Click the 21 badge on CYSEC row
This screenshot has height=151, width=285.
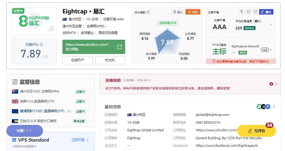click(69, 111)
